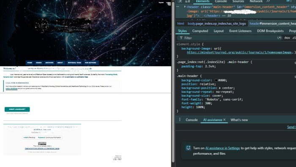
Task: Click the Editorial Team navigation button
Action: click(x=74, y=63)
